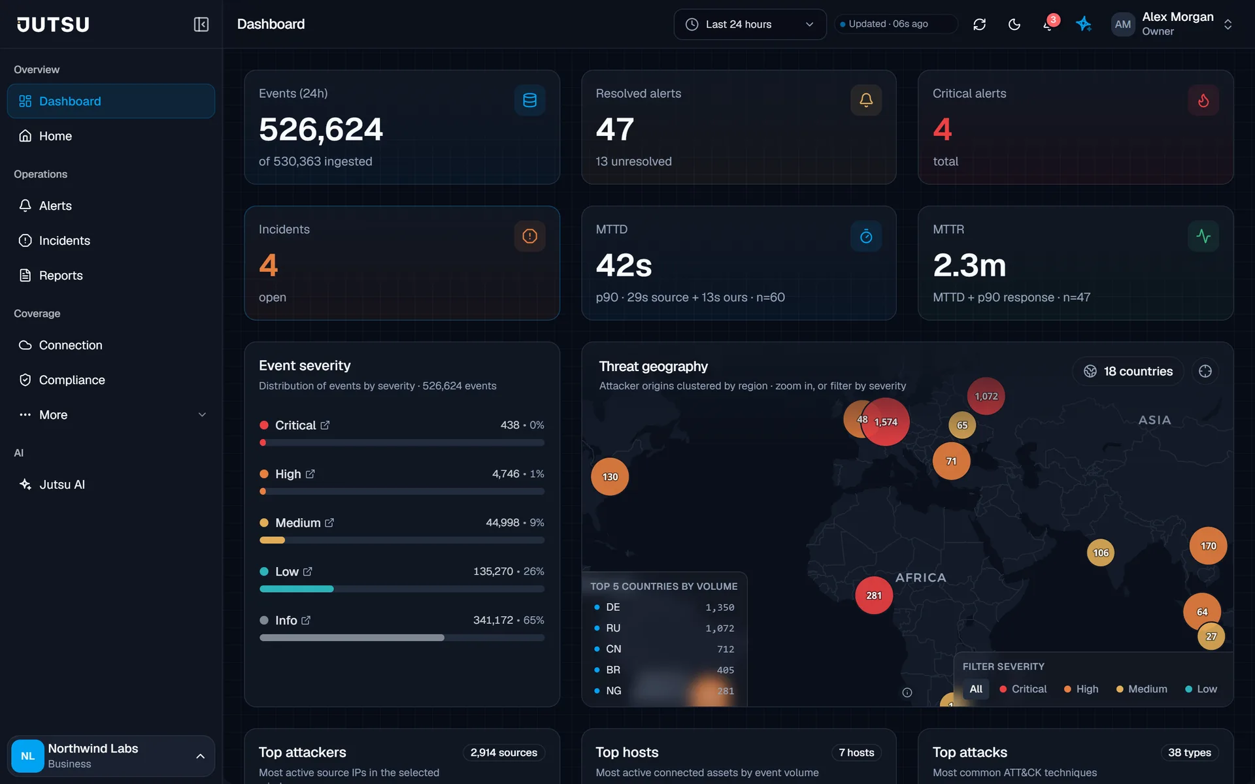Open Jutsu AI in sidebar
This screenshot has height=784, width=1255.
(x=111, y=485)
